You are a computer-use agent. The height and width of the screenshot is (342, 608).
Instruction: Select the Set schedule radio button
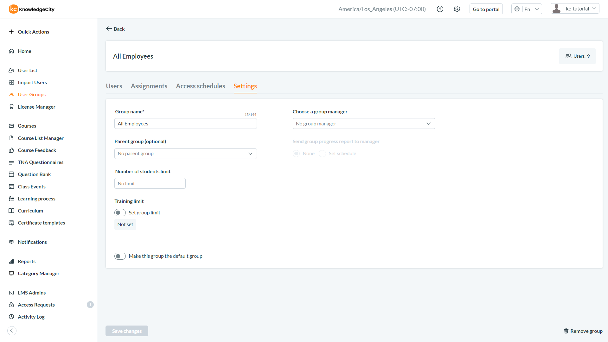322,154
